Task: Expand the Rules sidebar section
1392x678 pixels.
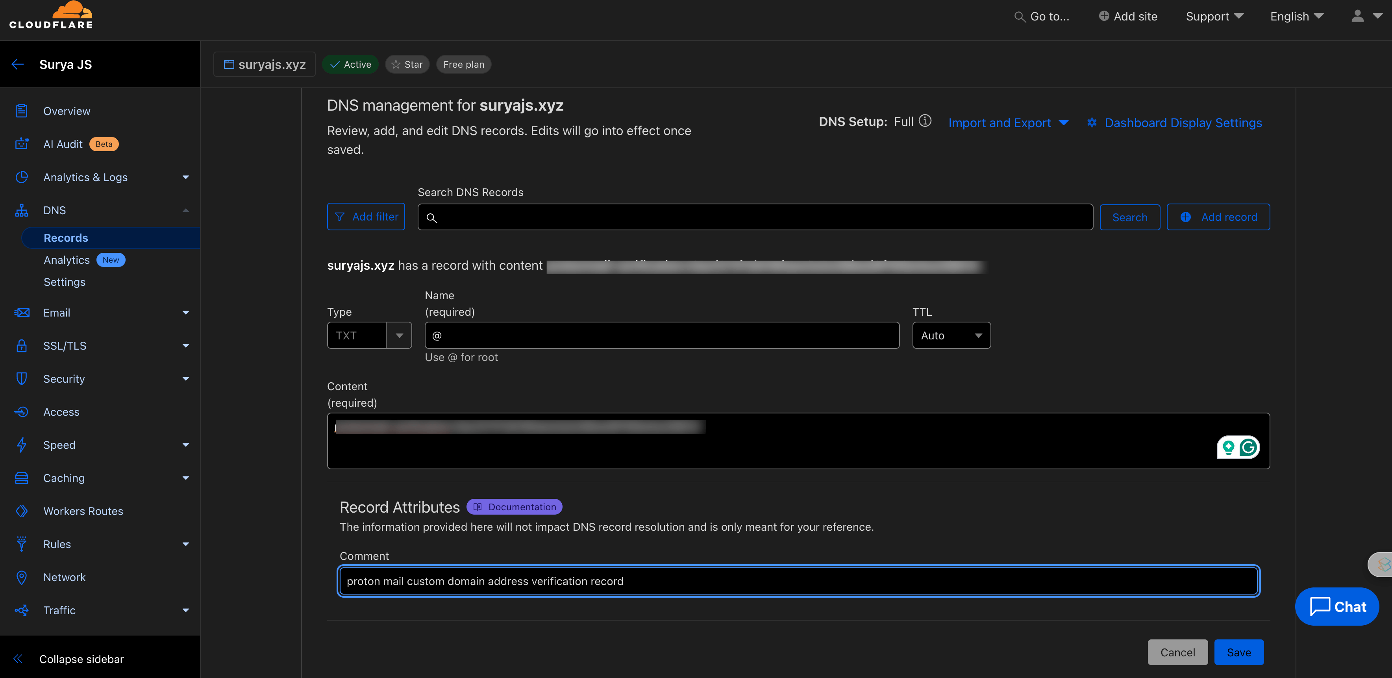Action: [x=186, y=544]
